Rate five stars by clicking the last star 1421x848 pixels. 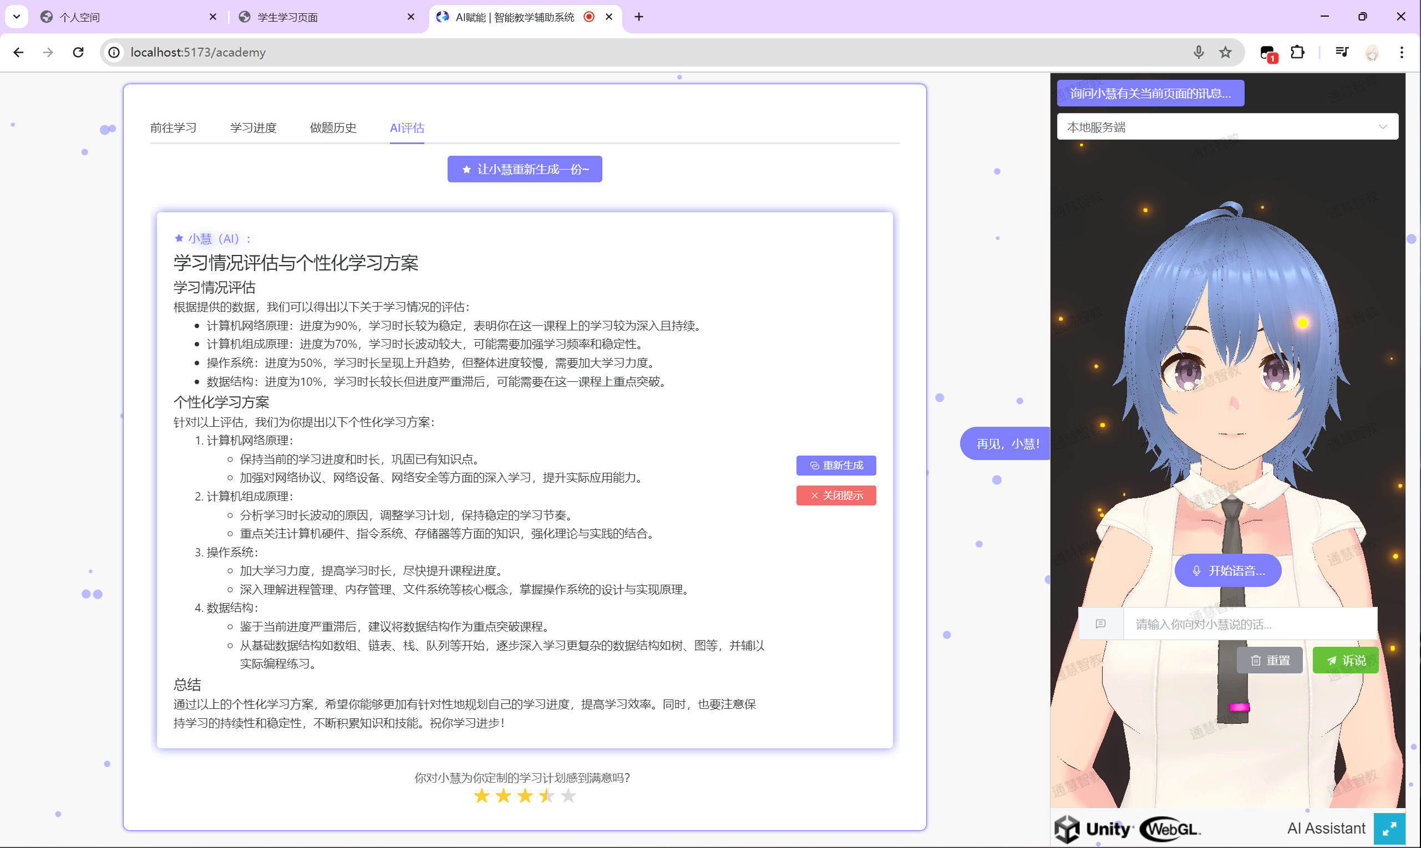pos(568,795)
